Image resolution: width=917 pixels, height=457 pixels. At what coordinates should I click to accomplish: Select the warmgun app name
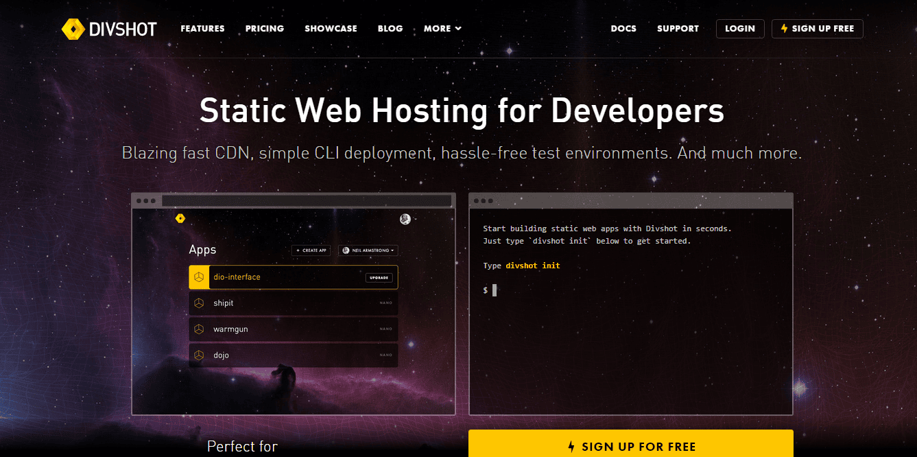(x=230, y=329)
